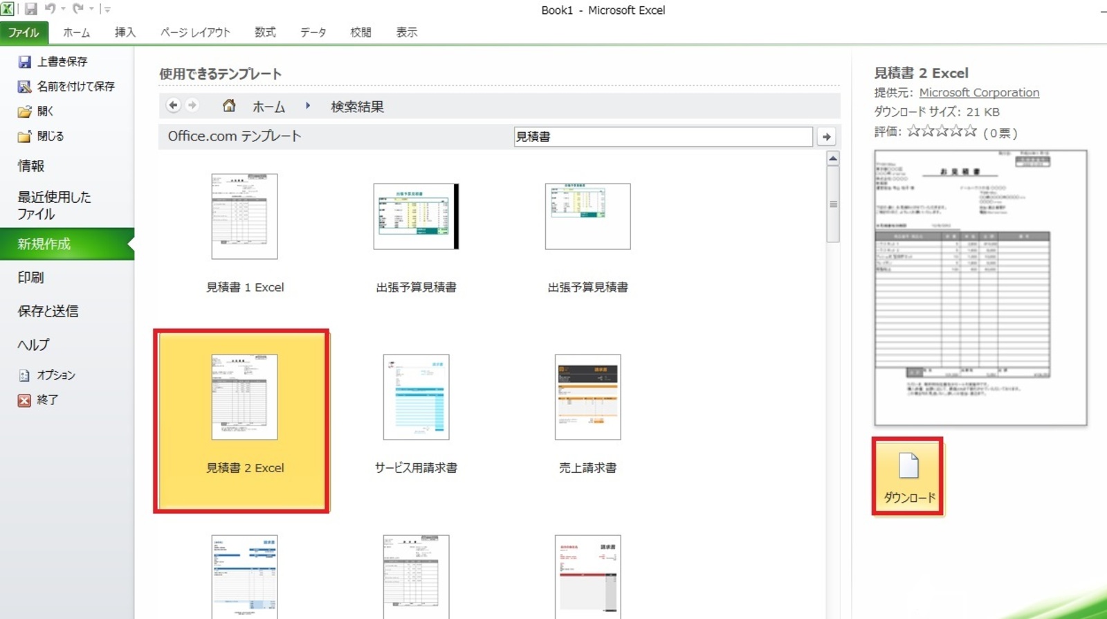Image resolution: width=1107 pixels, height=619 pixels.
Task: Select the red-accent 請求書 template in the bottom row
Action: (588, 576)
